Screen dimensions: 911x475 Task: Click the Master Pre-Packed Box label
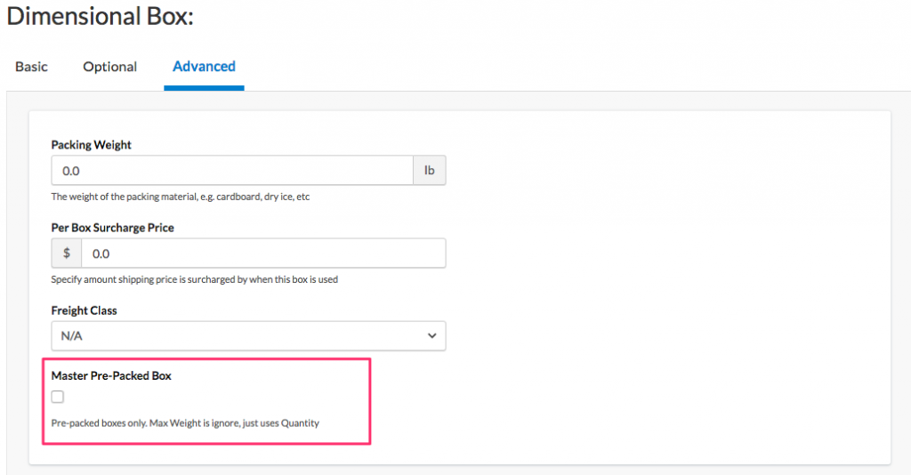click(111, 376)
